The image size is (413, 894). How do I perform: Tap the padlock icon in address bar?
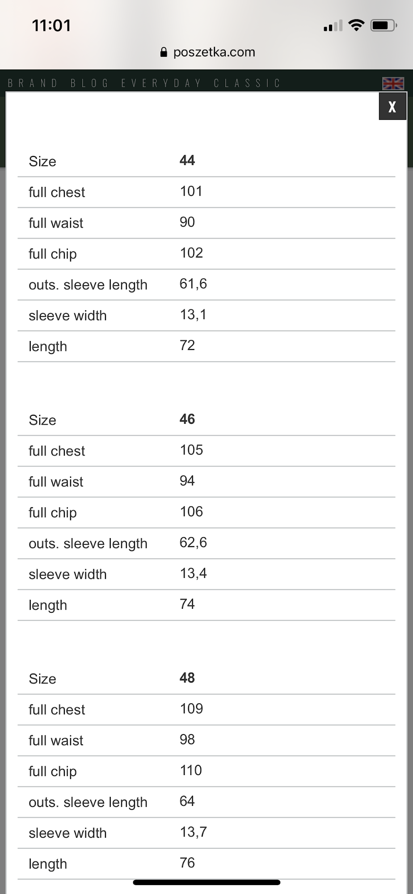click(x=164, y=52)
